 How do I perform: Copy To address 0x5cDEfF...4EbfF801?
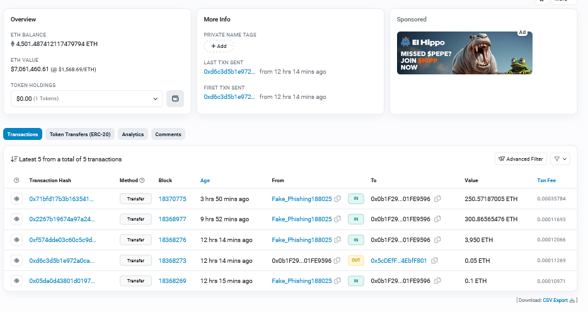pos(434,260)
